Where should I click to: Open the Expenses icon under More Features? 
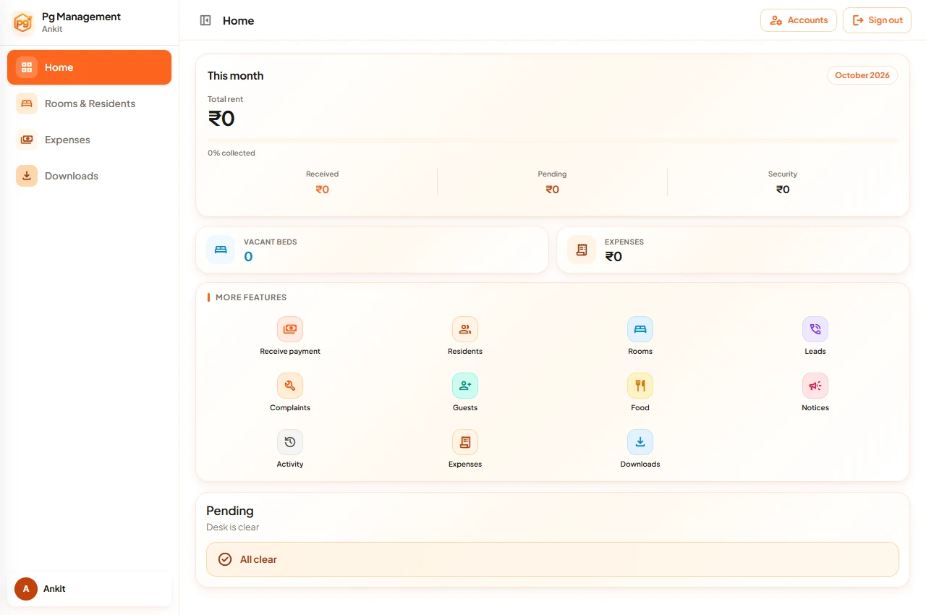pos(465,442)
